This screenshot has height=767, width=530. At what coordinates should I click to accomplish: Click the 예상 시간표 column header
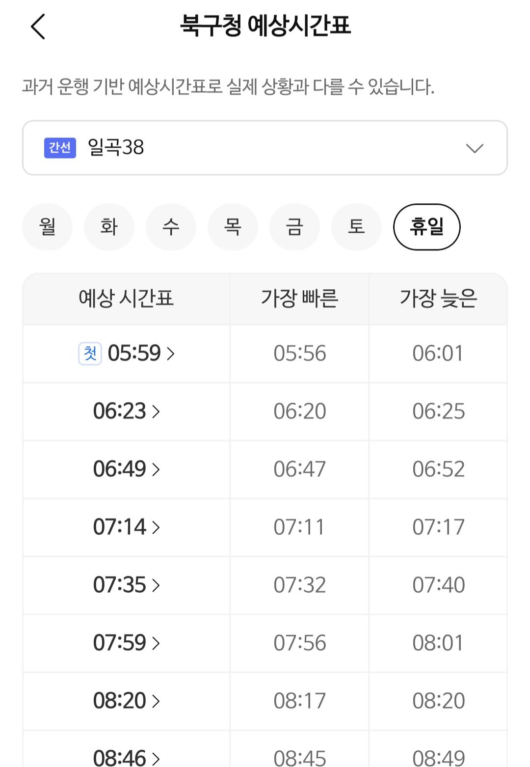[x=126, y=299]
